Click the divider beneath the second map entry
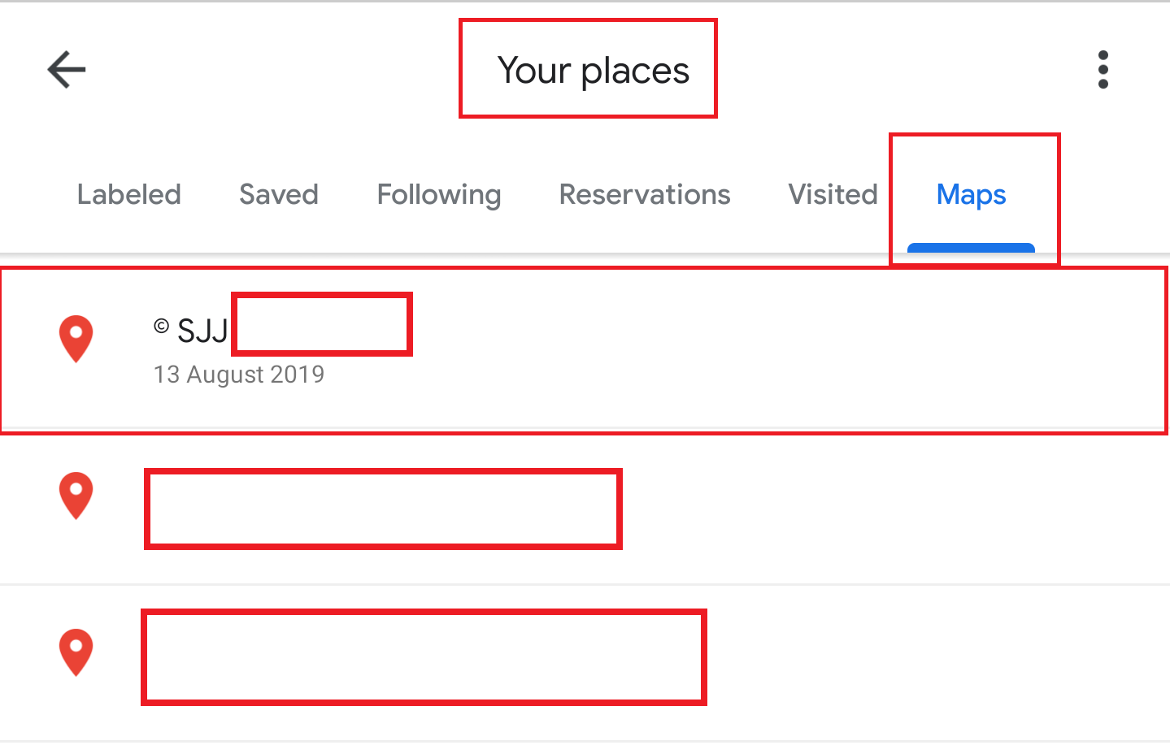Screen dimensions: 1170x745 [585, 584]
